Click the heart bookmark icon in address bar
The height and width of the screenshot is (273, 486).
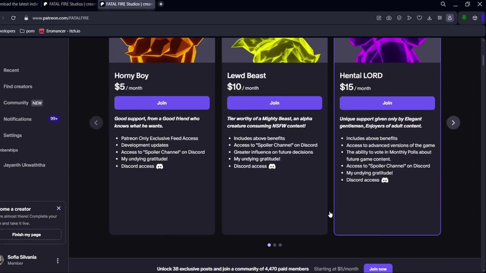pos(420,18)
